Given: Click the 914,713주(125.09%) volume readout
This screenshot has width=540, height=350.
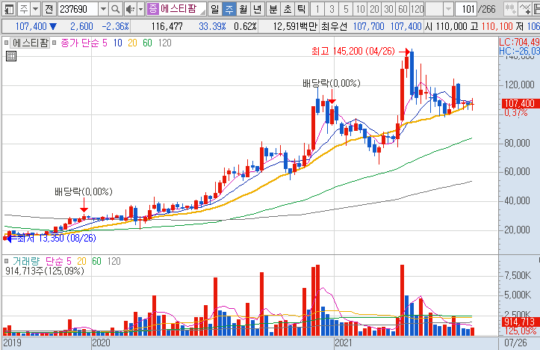Looking at the screenshot, I should (45, 271).
